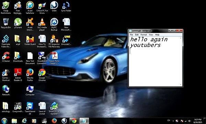This screenshot has height=124, width=206.
Task: Open the clock showing 9:27 PM
Action: point(198,121)
